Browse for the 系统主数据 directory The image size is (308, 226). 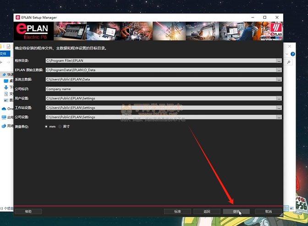coord(279,79)
